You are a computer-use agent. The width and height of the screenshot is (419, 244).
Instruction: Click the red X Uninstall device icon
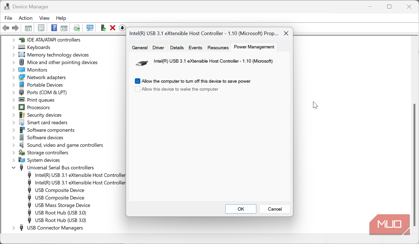[113, 28]
